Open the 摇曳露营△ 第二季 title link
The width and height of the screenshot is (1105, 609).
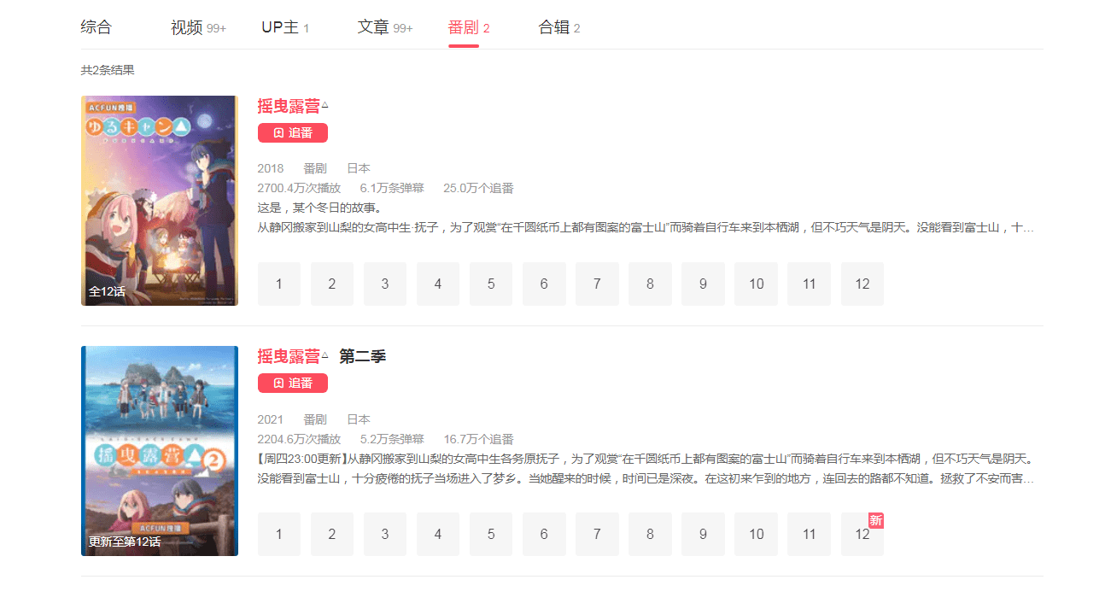pos(322,357)
